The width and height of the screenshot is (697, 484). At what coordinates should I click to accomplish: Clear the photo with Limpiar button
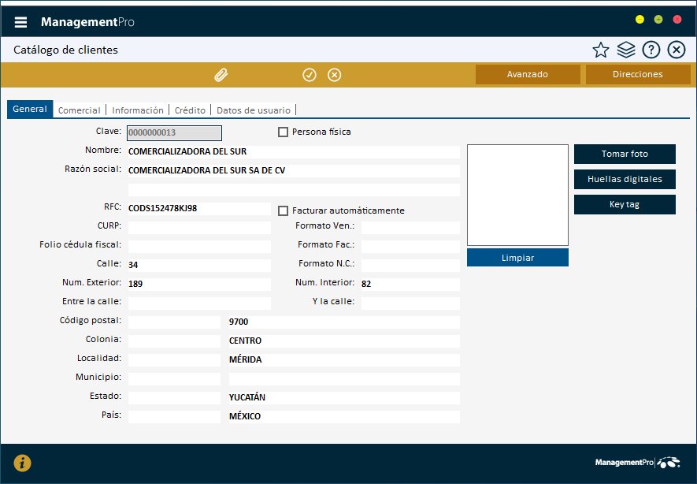[x=517, y=258]
